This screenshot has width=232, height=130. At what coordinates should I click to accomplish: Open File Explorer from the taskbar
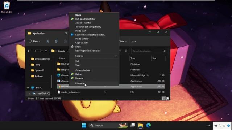141,125
